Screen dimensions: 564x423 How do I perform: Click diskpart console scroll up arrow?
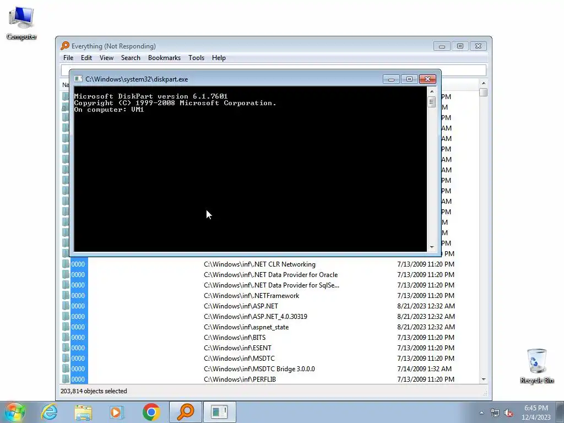[432, 91]
